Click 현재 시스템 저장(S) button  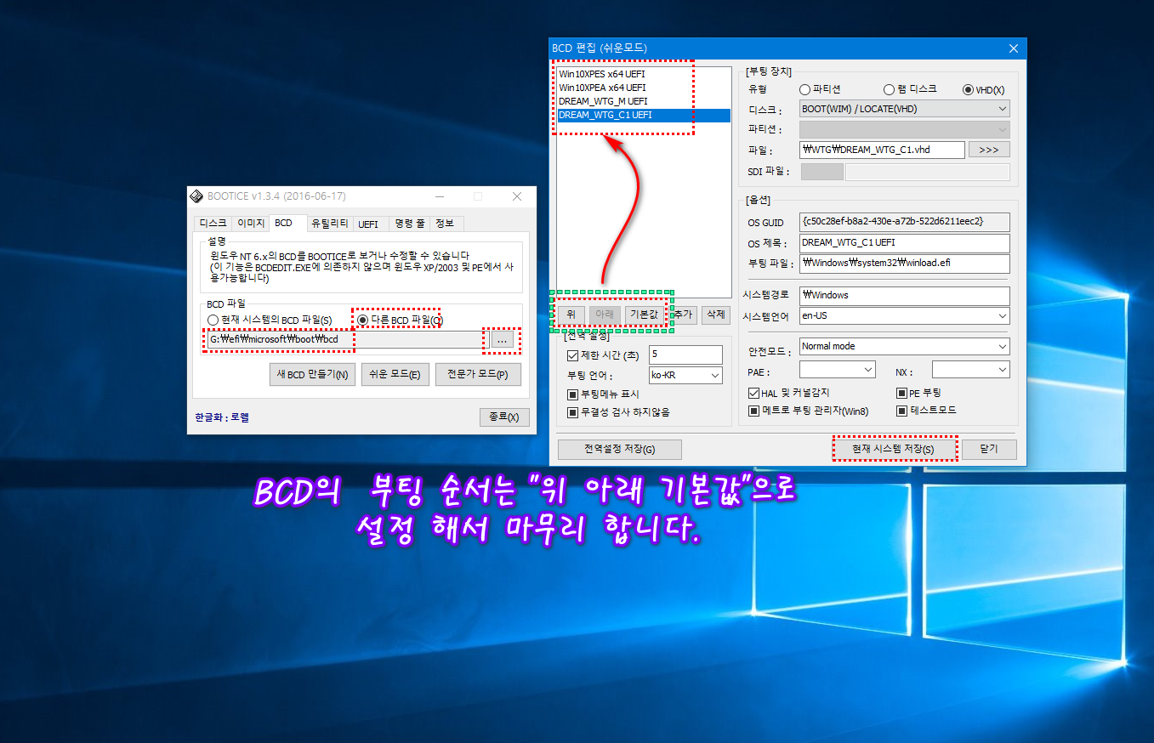tap(894, 449)
